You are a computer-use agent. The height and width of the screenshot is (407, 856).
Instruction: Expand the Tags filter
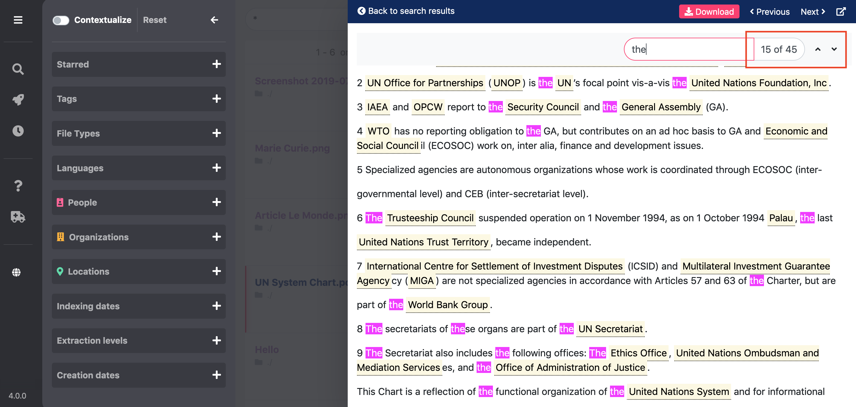coord(139,99)
